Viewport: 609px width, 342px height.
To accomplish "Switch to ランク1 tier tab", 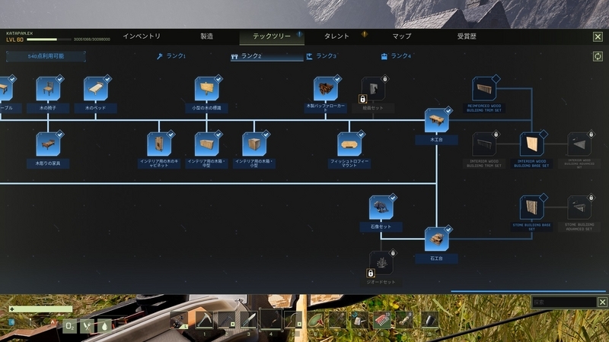I will (x=171, y=56).
